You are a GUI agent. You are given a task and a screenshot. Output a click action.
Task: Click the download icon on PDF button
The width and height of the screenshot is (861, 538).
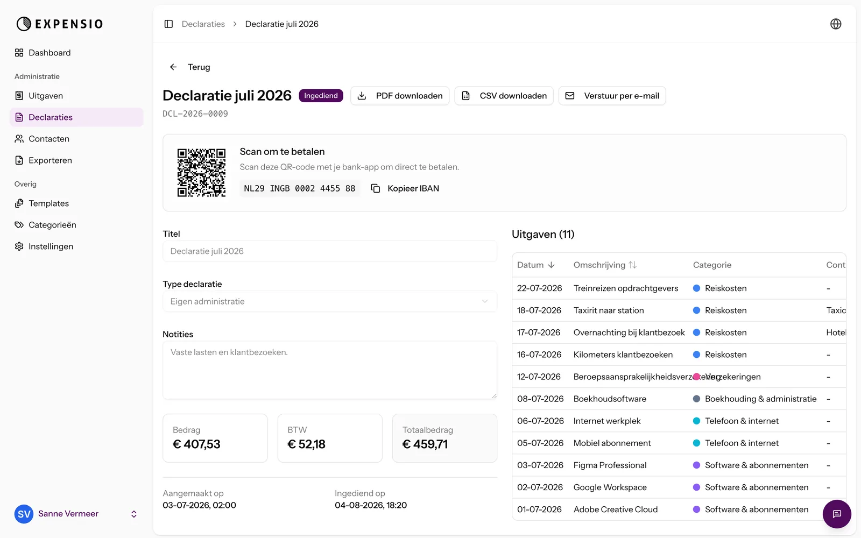[x=362, y=96]
